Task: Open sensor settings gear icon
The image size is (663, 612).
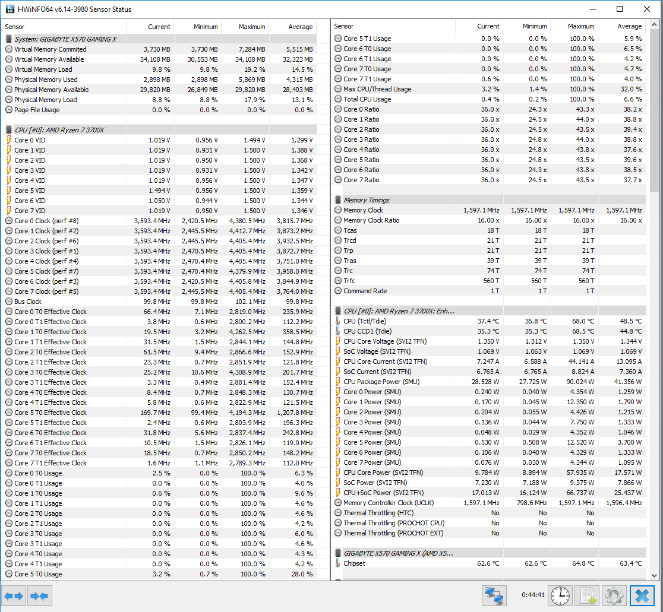Action: (x=614, y=596)
